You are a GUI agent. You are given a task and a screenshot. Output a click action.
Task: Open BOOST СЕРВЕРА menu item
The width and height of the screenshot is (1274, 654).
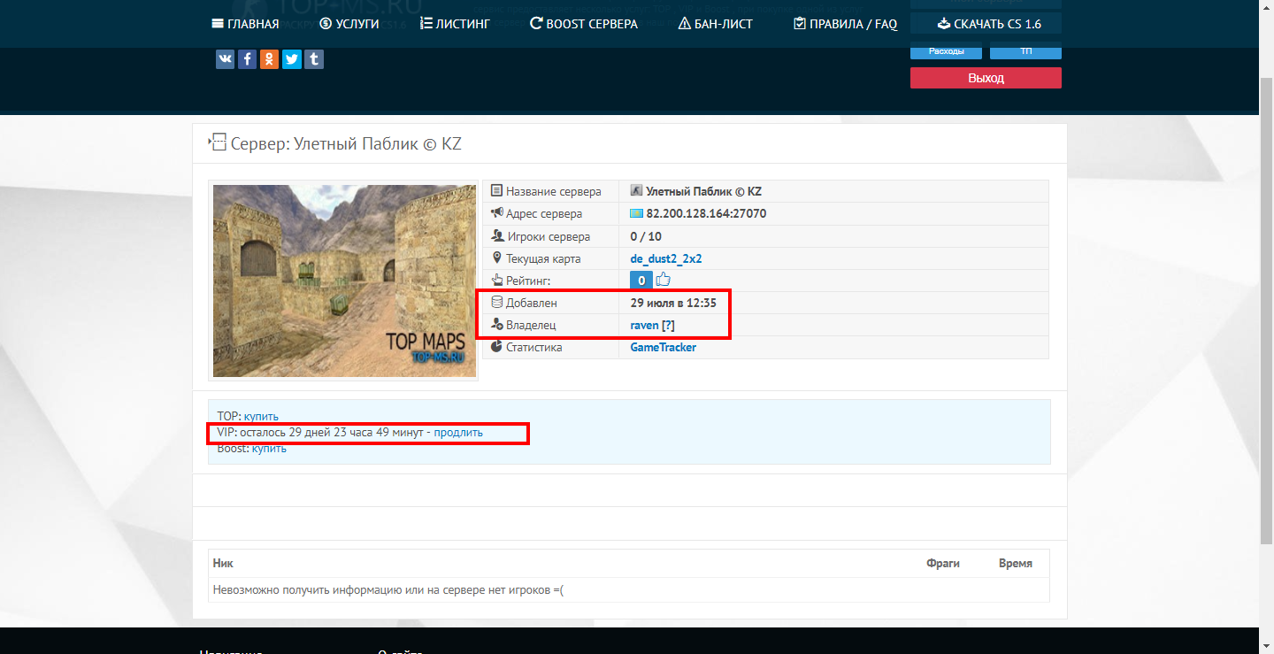pos(584,24)
